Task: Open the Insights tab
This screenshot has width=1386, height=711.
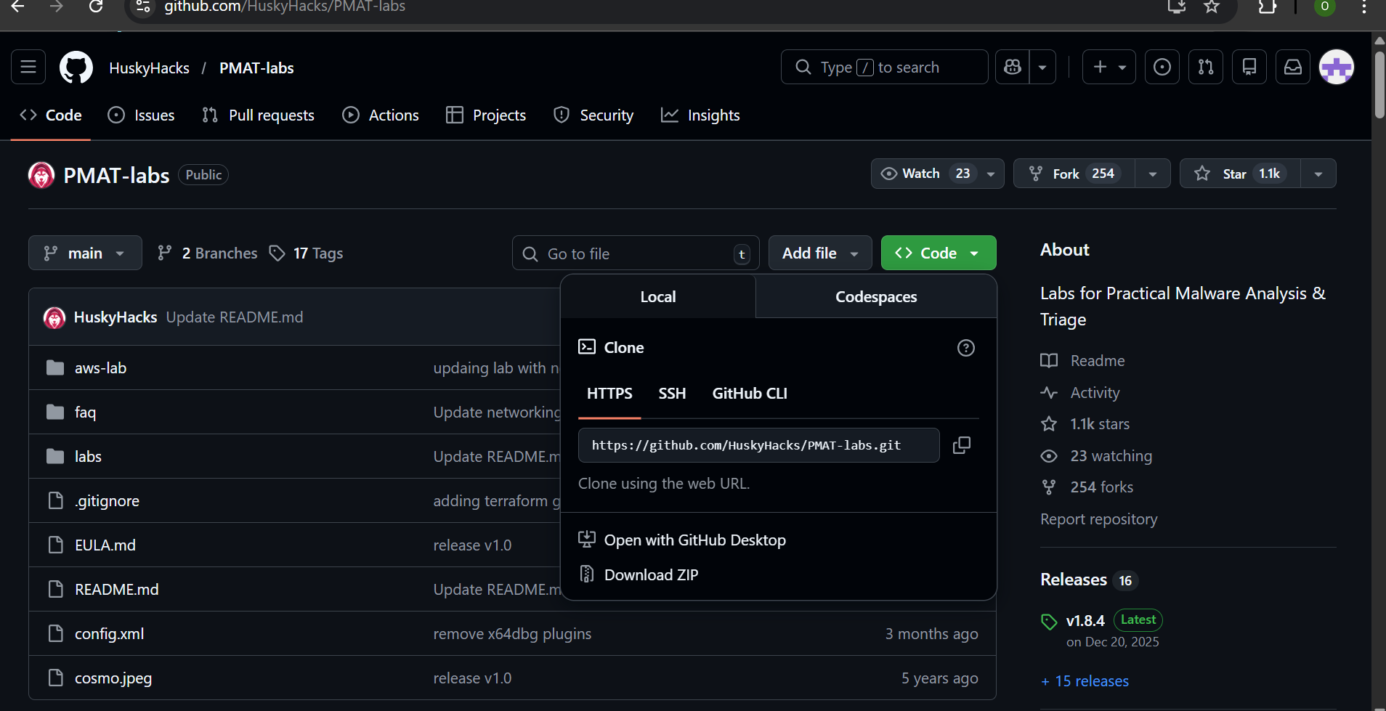Action: 701,115
